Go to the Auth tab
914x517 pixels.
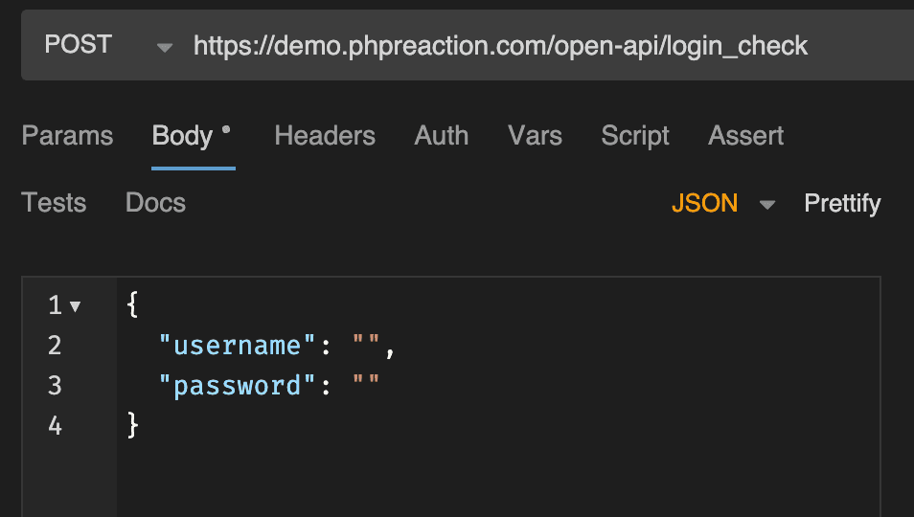(442, 136)
